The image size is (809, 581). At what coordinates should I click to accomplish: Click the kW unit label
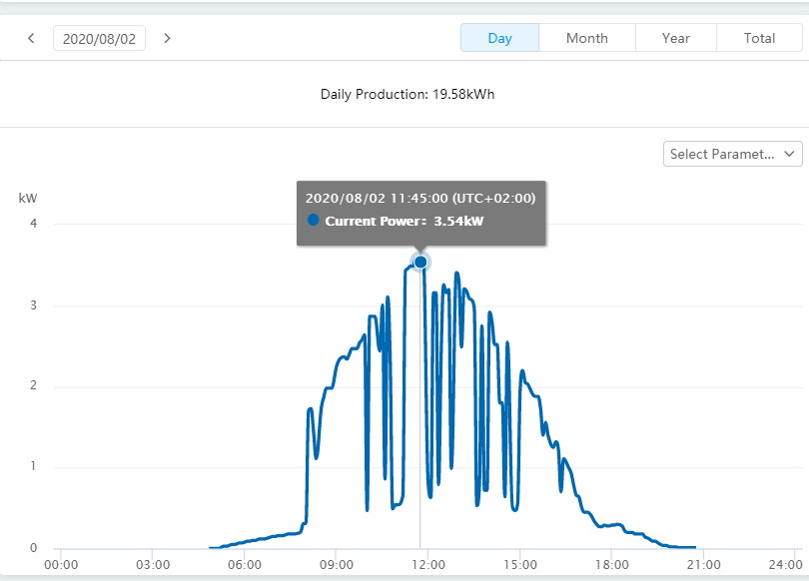click(x=28, y=198)
